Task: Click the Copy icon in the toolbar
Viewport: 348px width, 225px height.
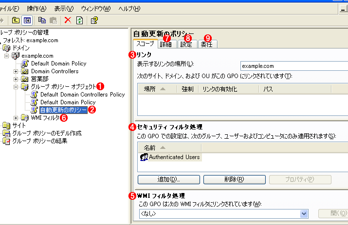Action: [42, 20]
